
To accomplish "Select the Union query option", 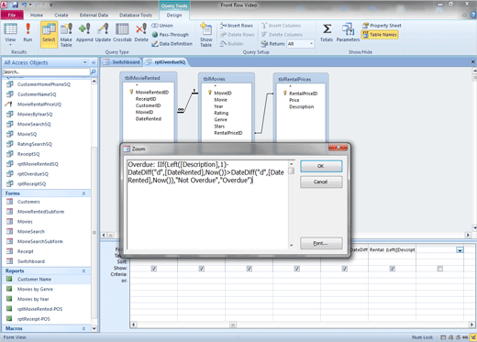I will coord(162,26).
